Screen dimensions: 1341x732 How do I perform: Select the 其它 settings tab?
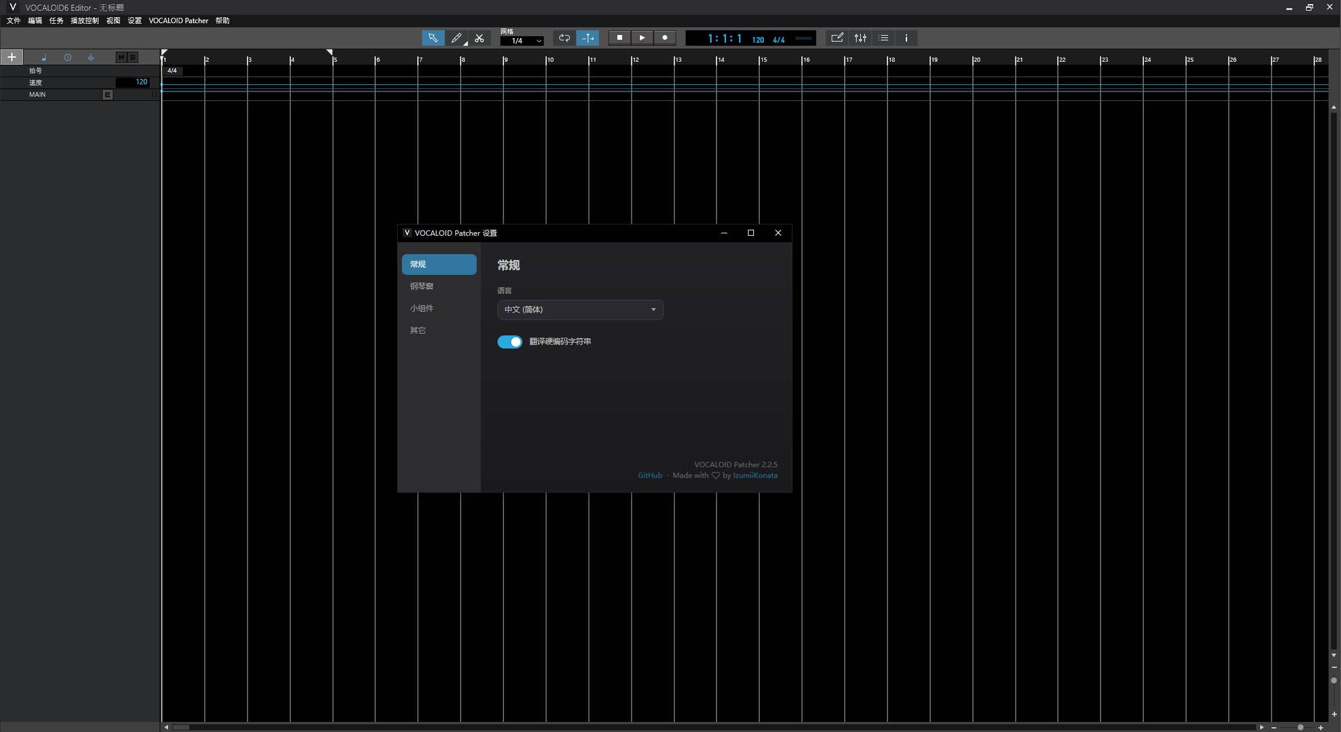[439, 330]
